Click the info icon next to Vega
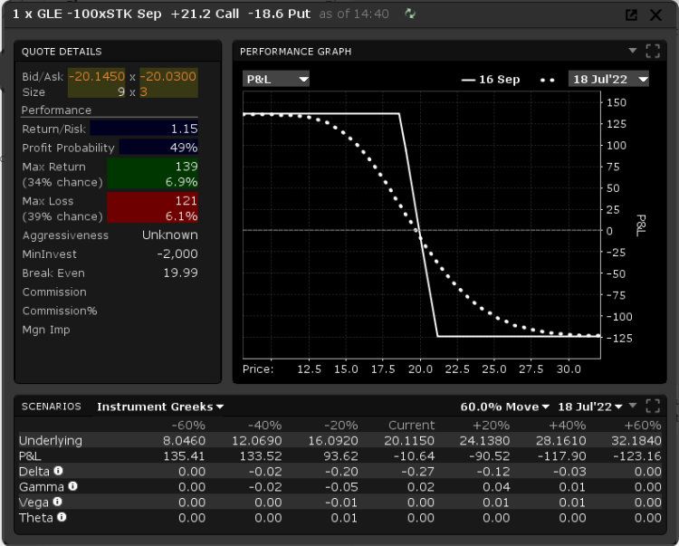Image resolution: width=679 pixels, height=546 pixels. (x=57, y=502)
